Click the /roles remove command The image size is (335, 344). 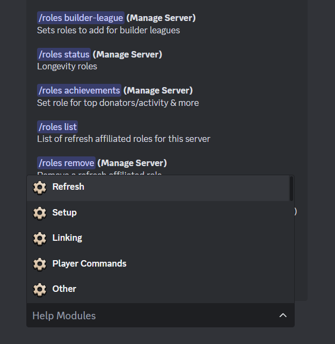(66, 163)
